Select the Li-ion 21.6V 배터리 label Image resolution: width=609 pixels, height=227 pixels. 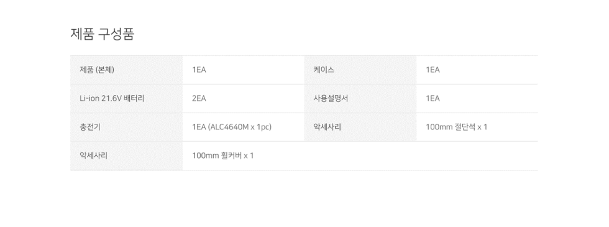pos(112,98)
